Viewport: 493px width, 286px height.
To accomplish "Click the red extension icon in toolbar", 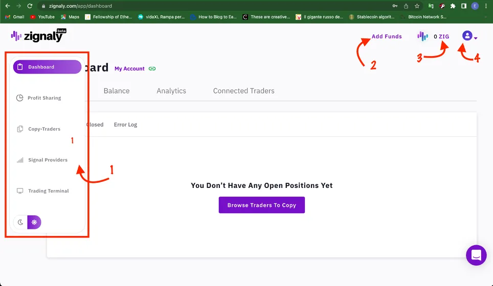I will tap(442, 6).
